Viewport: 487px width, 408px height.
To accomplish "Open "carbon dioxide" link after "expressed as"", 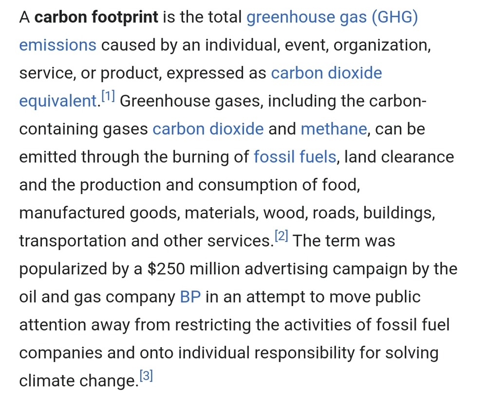I will click(326, 73).
